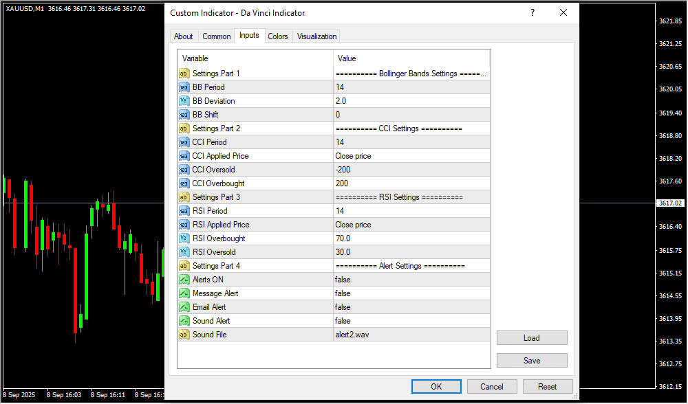The height and width of the screenshot is (404, 688).
Task: Click the BB Period integer type icon
Action: pyautogui.click(x=184, y=87)
